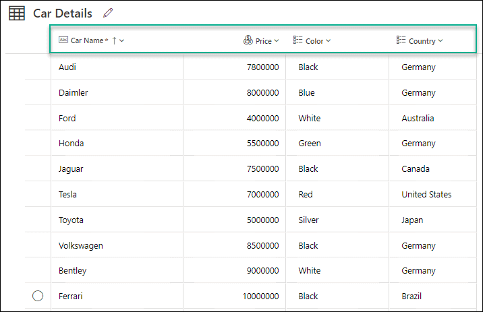
Task: Click the price 9000000 for Bentley
Action: (263, 270)
